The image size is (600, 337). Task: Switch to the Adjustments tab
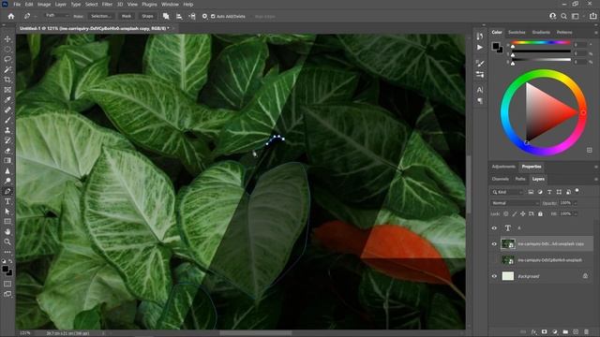click(503, 167)
